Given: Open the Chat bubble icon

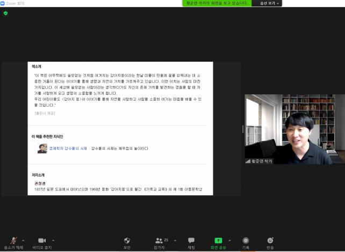Looking at the screenshot, I should click(x=191, y=241).
